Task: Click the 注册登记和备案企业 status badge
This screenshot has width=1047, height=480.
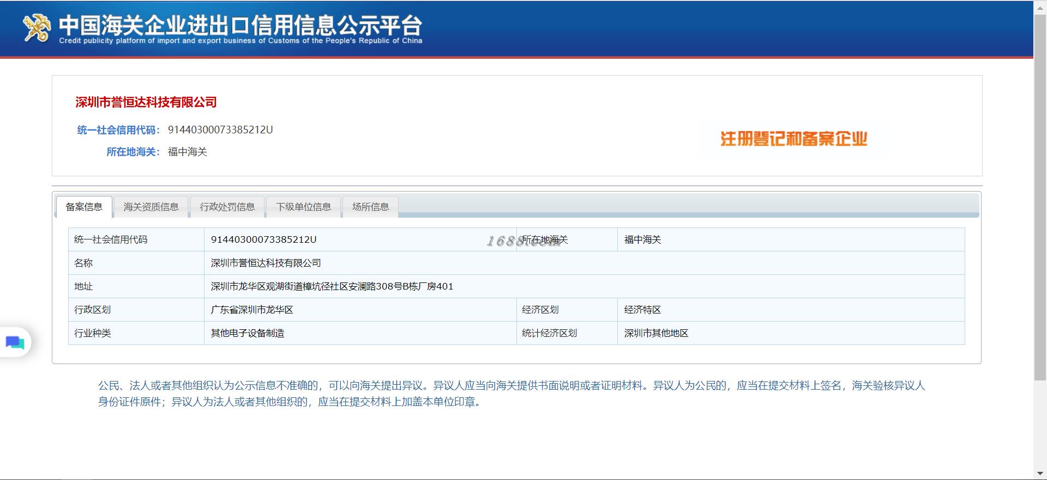Action: pos(793,139)
